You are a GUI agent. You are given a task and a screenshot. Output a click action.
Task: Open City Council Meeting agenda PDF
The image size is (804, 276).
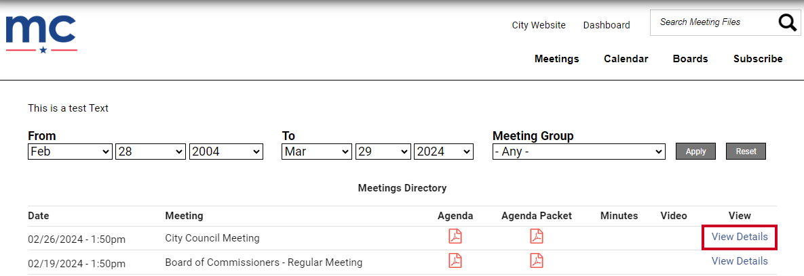[x=455, y=237]
